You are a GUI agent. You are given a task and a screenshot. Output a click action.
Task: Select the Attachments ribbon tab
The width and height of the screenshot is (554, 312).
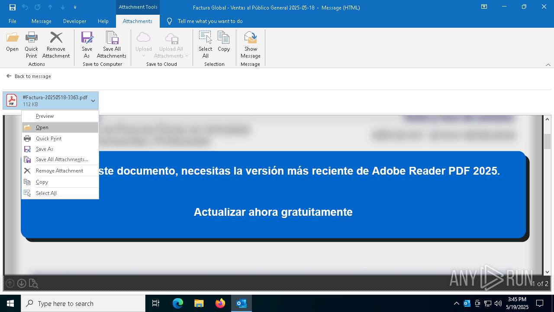[138, 21]
